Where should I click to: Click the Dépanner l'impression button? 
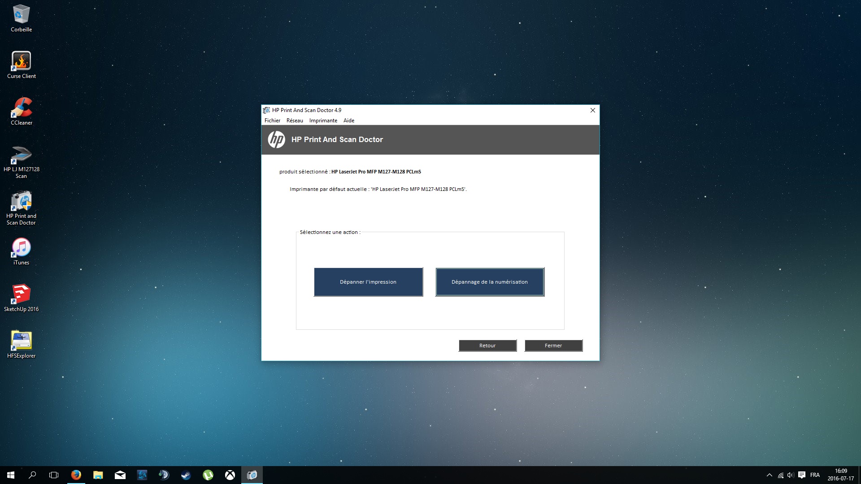click(368, 282)
